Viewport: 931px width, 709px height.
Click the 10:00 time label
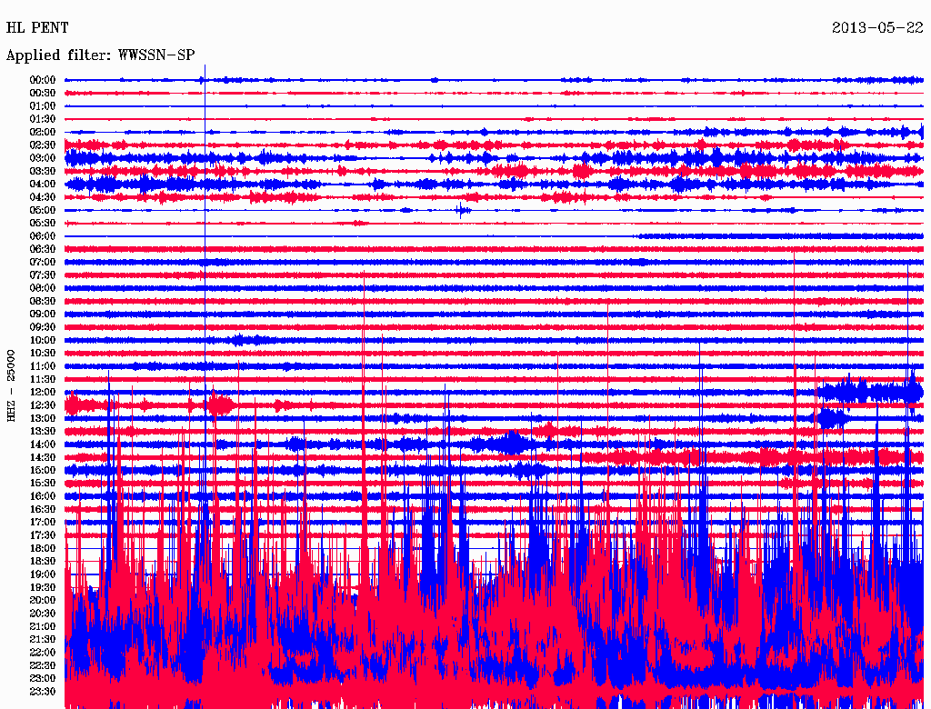point(43,340)
